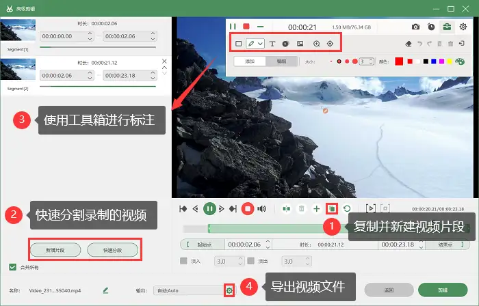This screenshot has width=479, height=306.
Task: Select the spotlight target tool
Action: (x=330, y=44)
